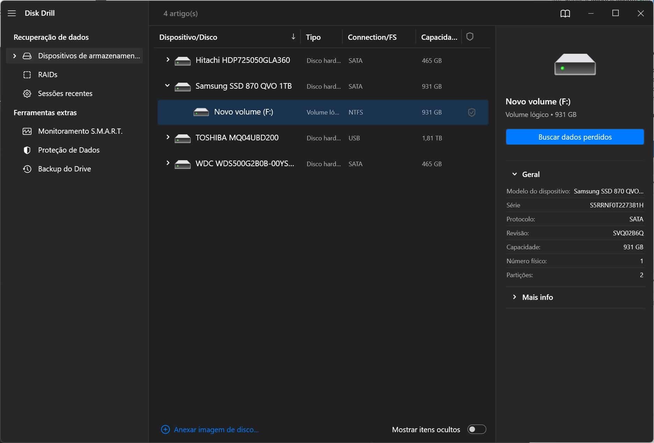The width and height of the screenshot is (654, 443).
Task: Expand the WDC WDS500G2B0B disk
Action: coord(168,163)
